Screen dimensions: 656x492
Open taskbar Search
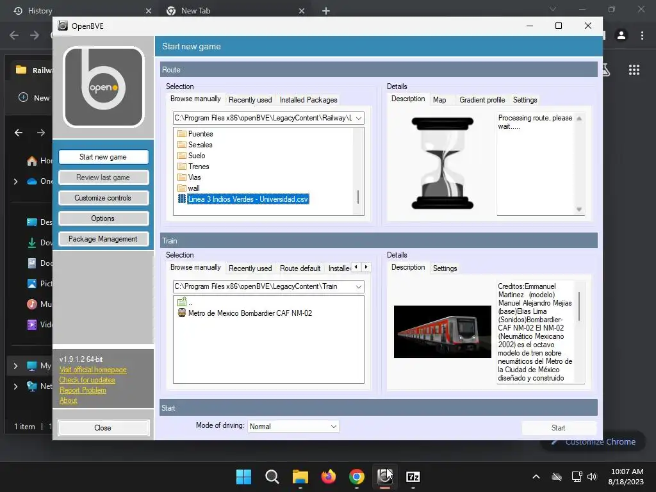272,477
